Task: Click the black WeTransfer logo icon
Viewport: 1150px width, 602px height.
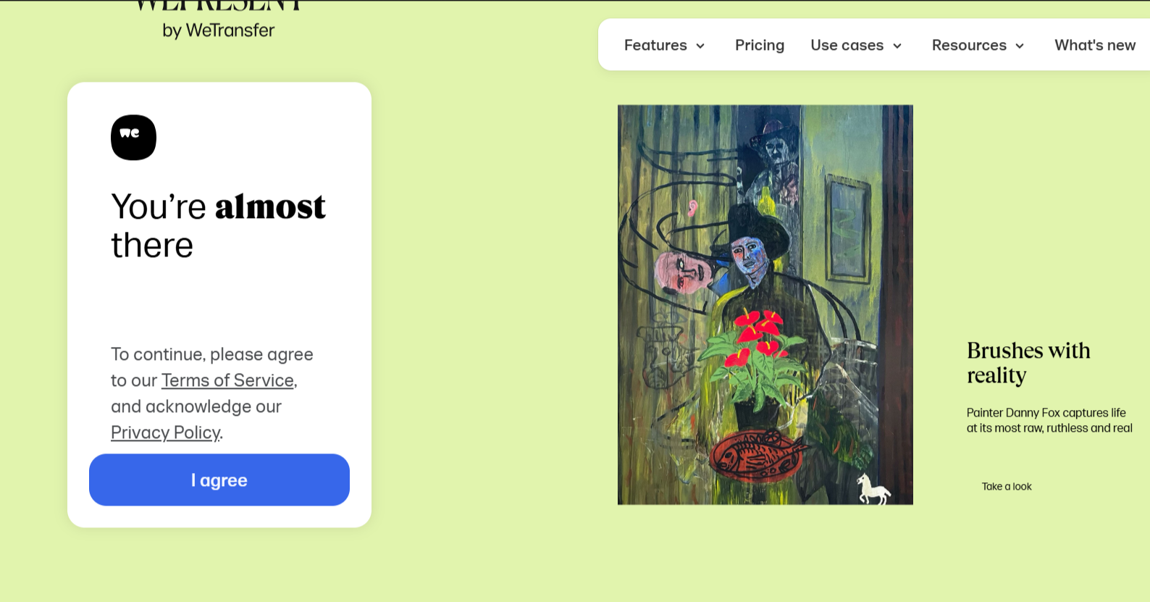Action: click(x=133, y=138)
